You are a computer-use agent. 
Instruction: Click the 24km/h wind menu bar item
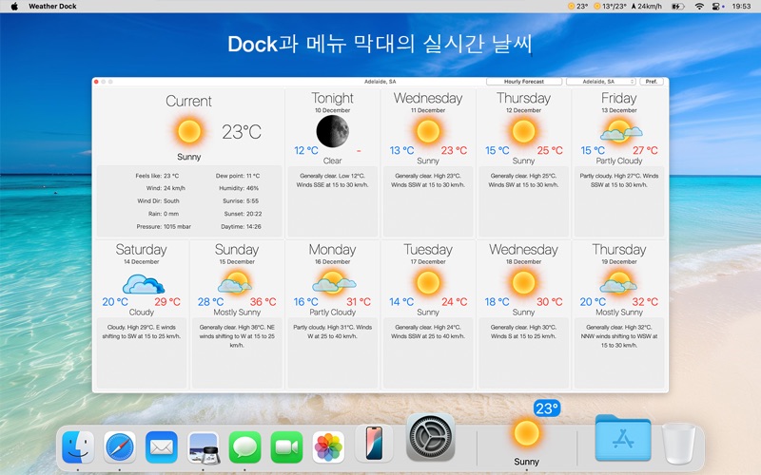tap(647, 7)
